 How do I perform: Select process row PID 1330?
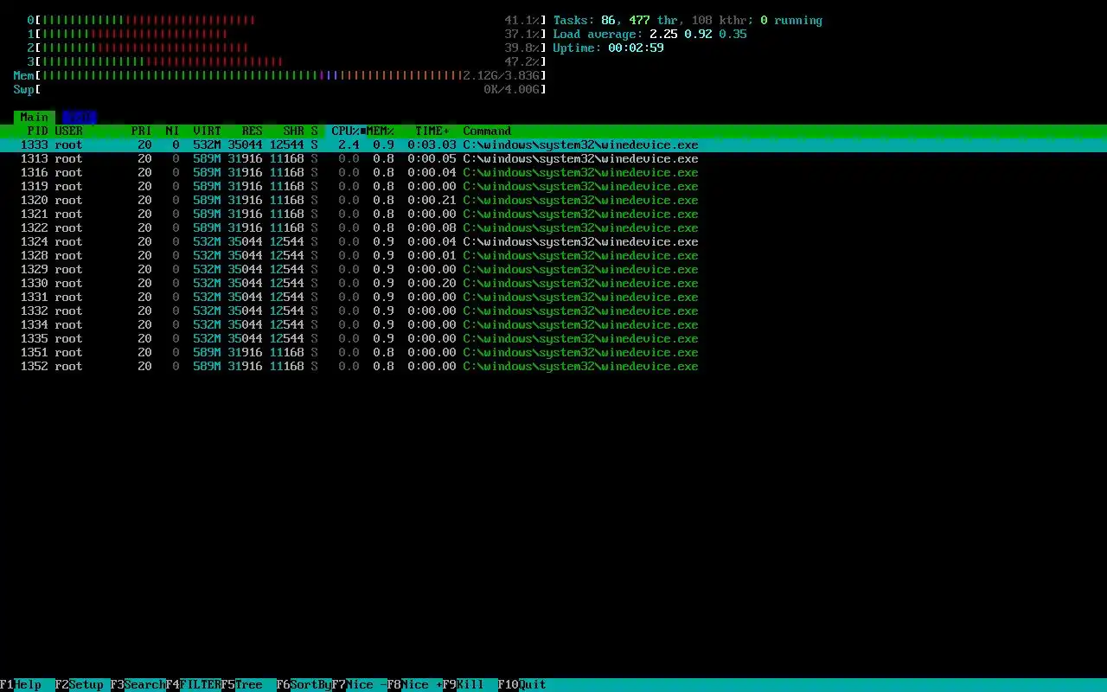click(553, 283)
